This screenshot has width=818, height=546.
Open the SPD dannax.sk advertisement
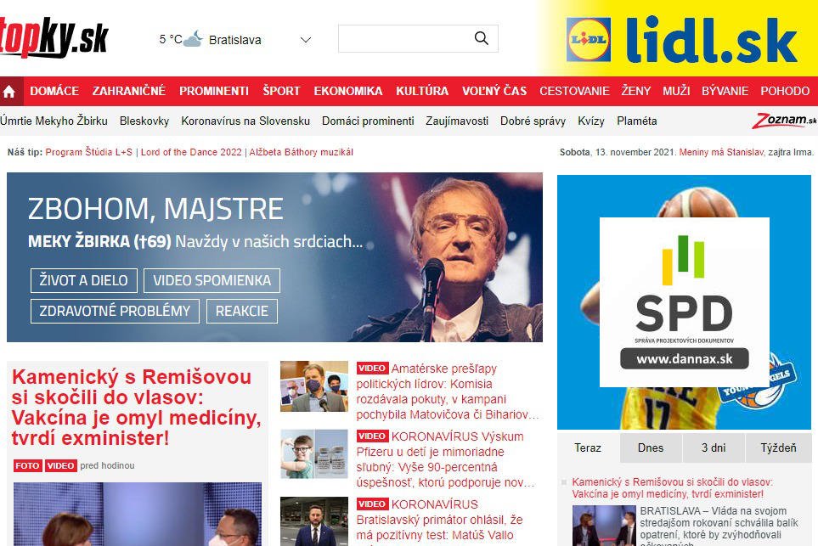(x=684, y=302)
